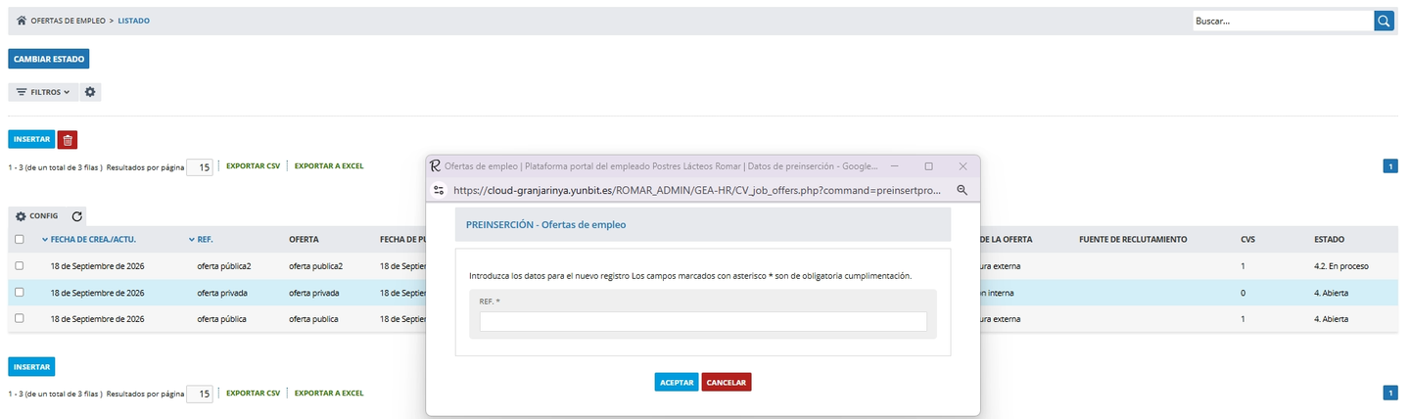Click the ESTADO column header
This screenshot has height=419, width=1410.
1329,239
